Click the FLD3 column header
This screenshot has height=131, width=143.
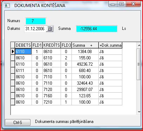[66, 45]
